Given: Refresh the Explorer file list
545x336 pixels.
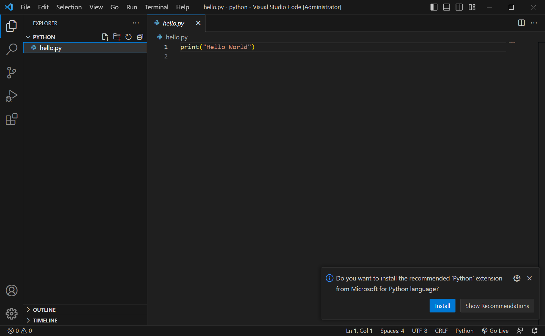Looking at the screenshot, I should pos(129,37).
